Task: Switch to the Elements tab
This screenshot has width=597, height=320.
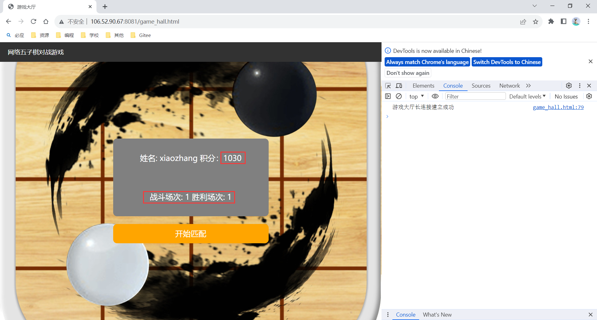Action: click(423, 86)
